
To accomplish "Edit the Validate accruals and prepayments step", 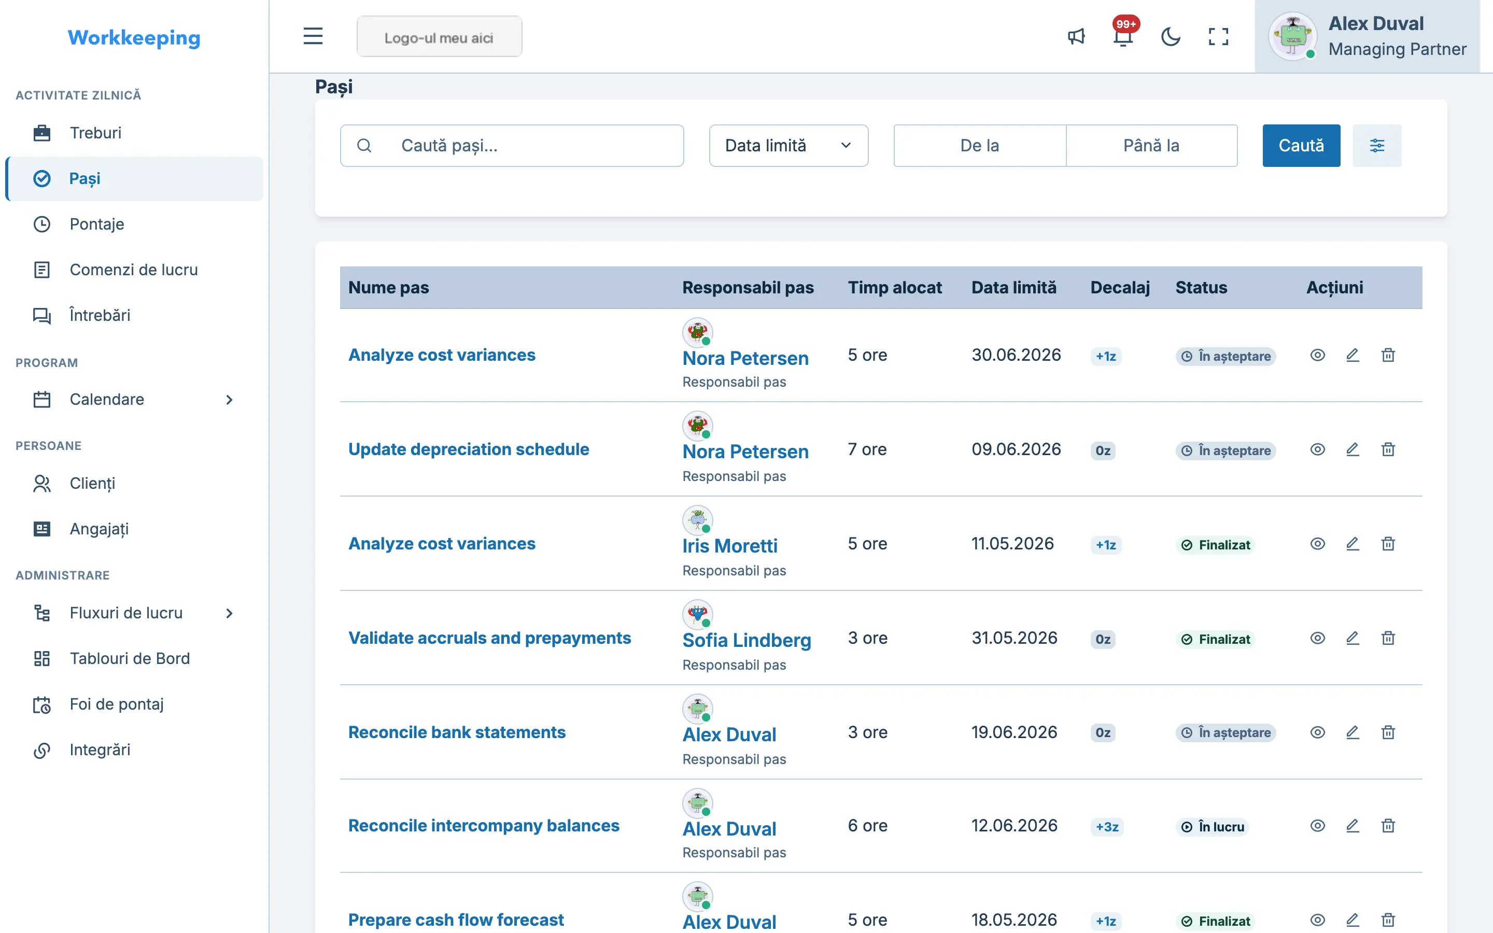I will click(1353, 638).
